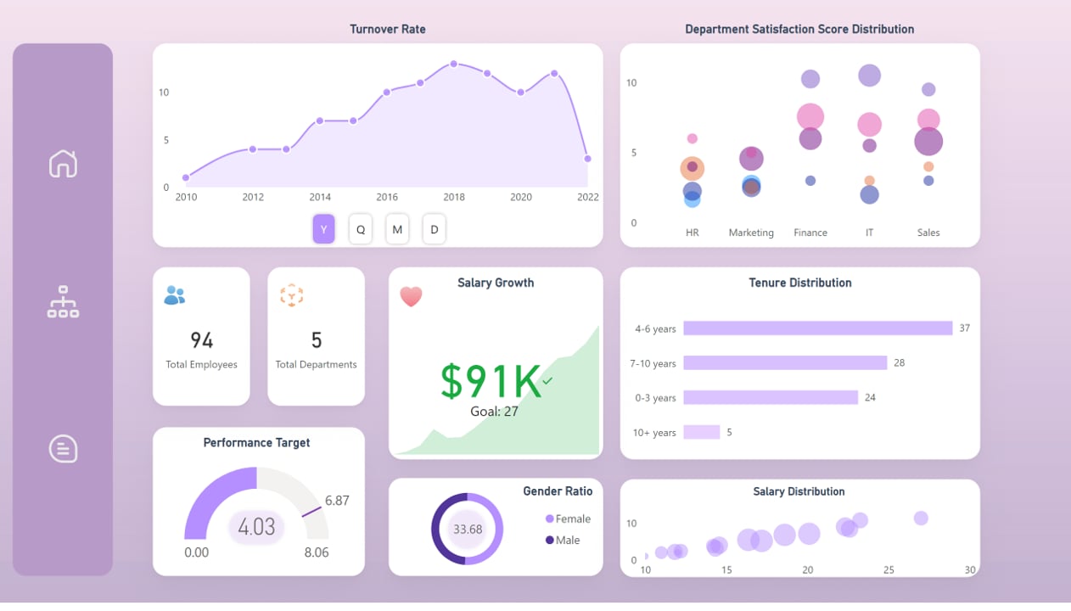Click the Marketing axis label
Image resolution: width=1071 pixels, height=611 pixels.
[751, 233]
